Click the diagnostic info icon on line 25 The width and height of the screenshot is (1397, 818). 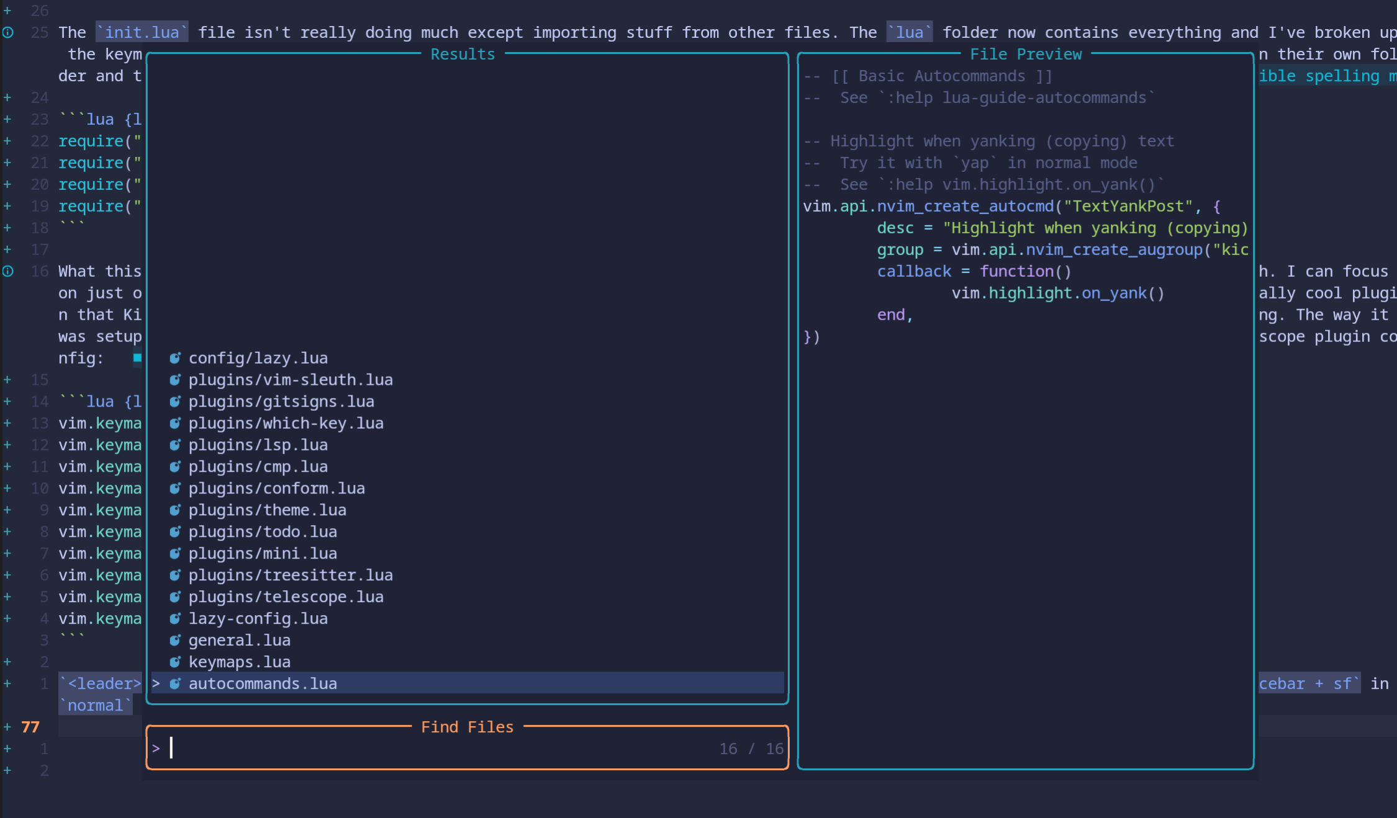click(x=7, y=32)
